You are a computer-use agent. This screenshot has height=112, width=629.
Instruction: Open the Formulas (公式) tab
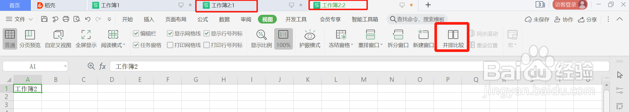click(203, 19)
